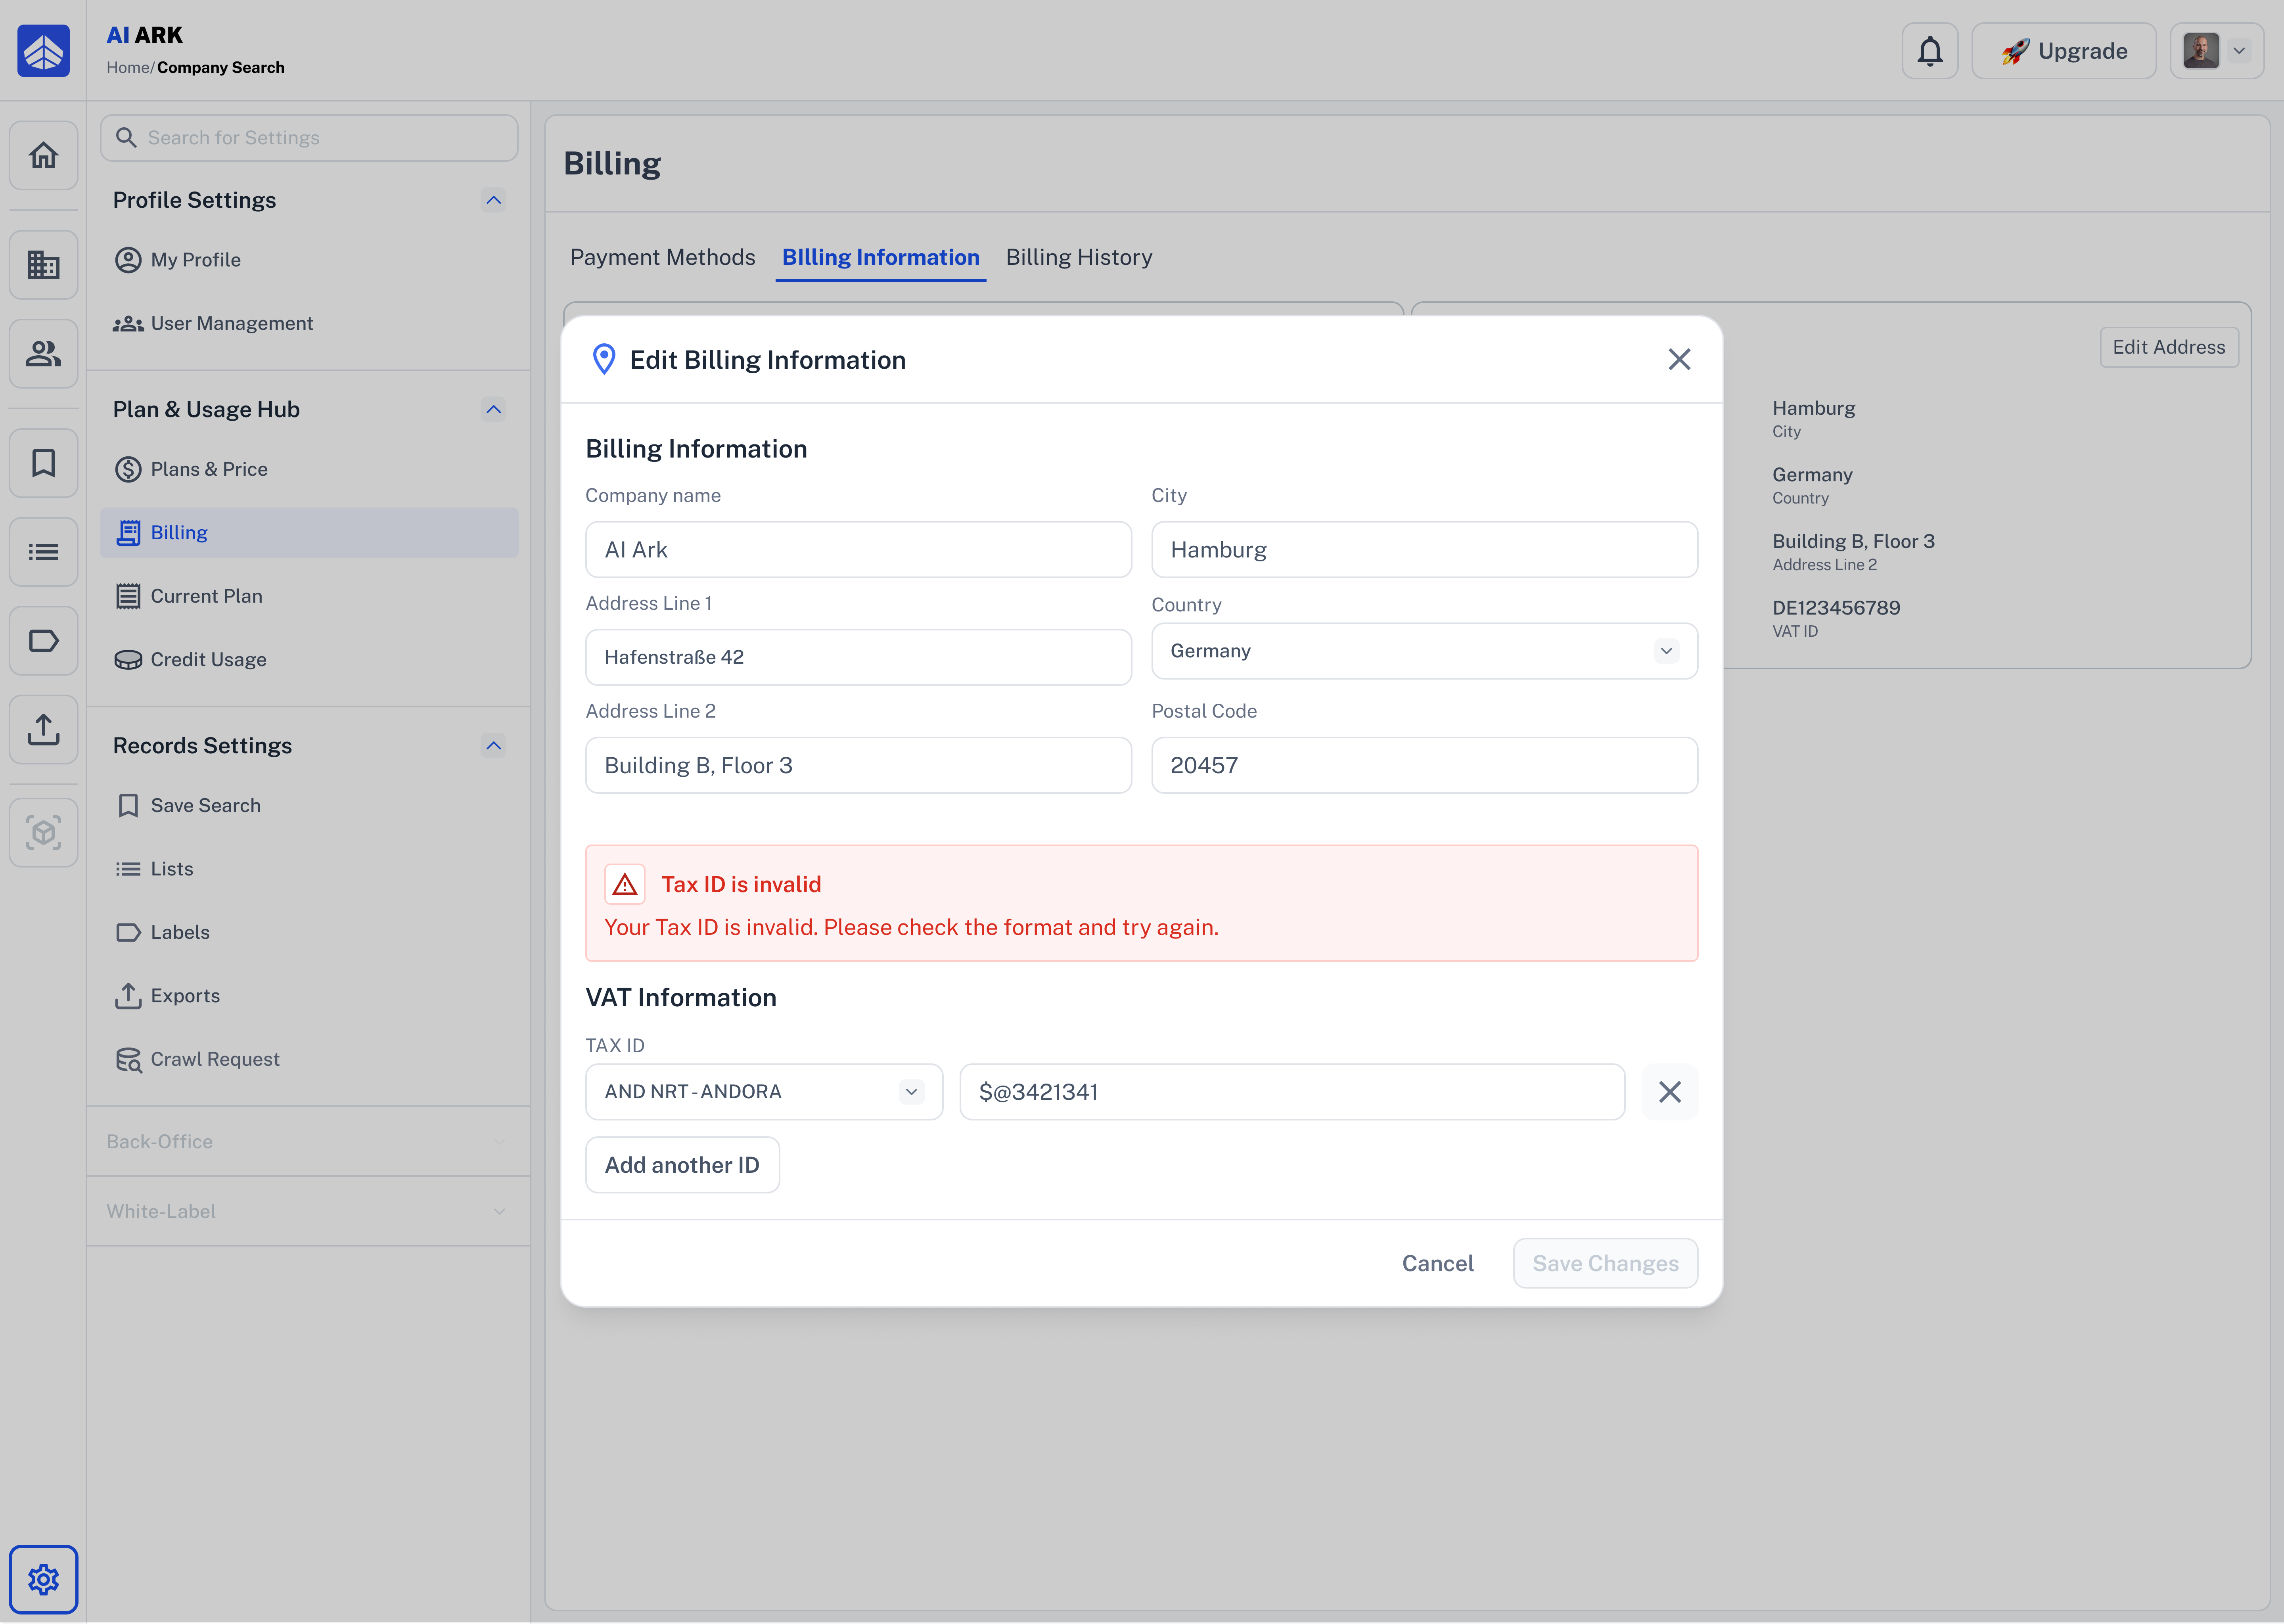Click the Billing receipt icon
The width and height of the screenshot is (2284, 1624).
click(128, 533)
